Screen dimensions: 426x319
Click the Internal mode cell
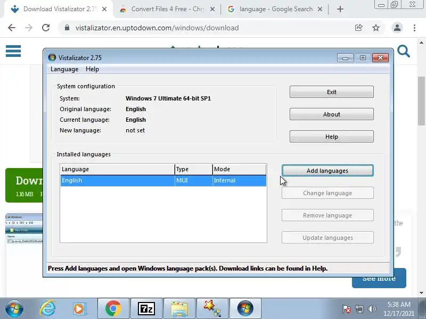[x=239, y=180]
